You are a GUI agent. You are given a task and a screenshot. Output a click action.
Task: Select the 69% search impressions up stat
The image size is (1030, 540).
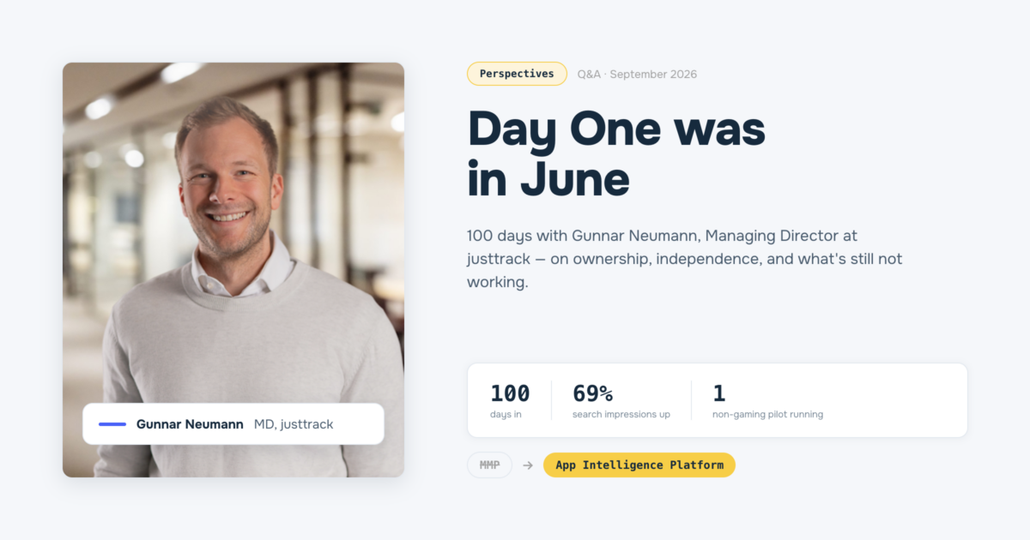coord(621,401)
